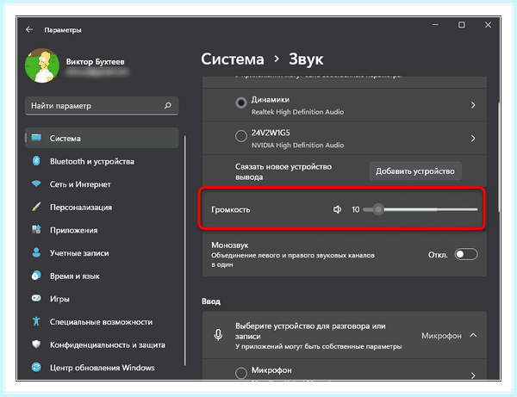Click the NVIDIA High Definition Audio text
This screenshot has height=397, width=517.
[297, 145]
